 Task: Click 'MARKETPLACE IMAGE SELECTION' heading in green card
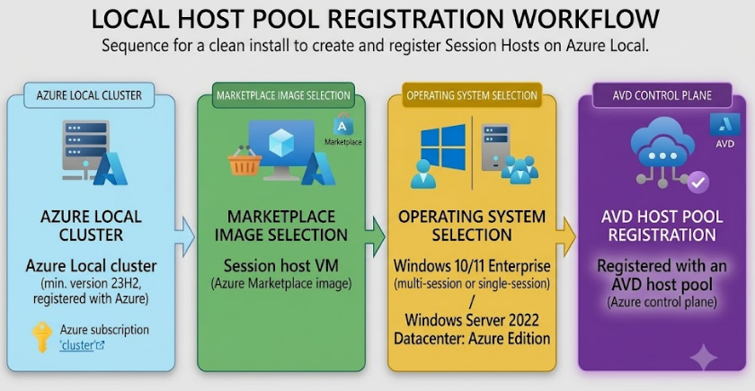pyautogui.click(x=281, y=226)
